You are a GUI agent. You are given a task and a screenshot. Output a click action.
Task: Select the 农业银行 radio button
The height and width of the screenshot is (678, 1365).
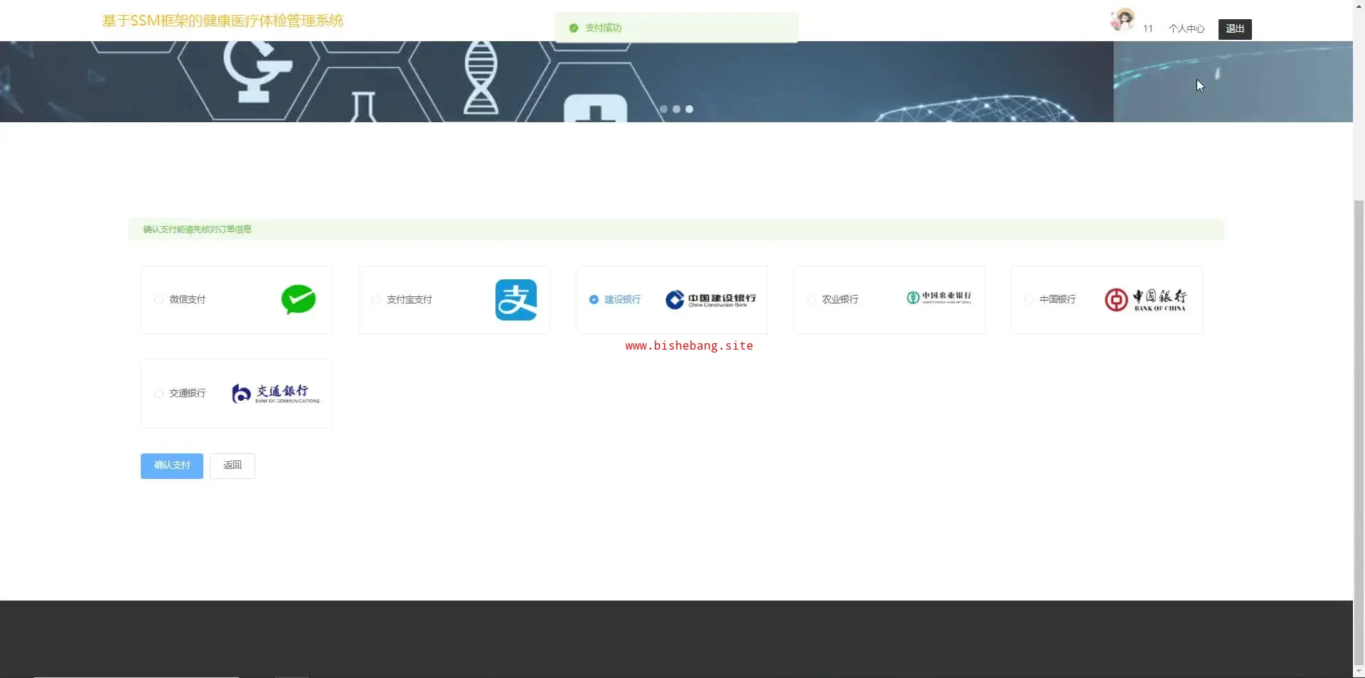pyautogui.click(x=811, y=300)
